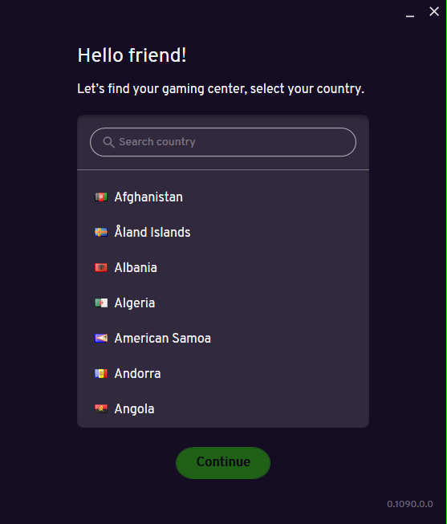447x524 pixels.
Task: Choose Algeria as your country
Action: click(223, 303)
